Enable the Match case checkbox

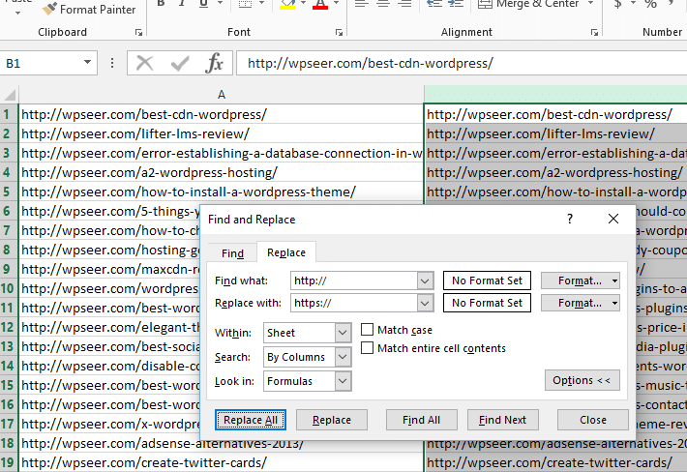click(367, 329)
